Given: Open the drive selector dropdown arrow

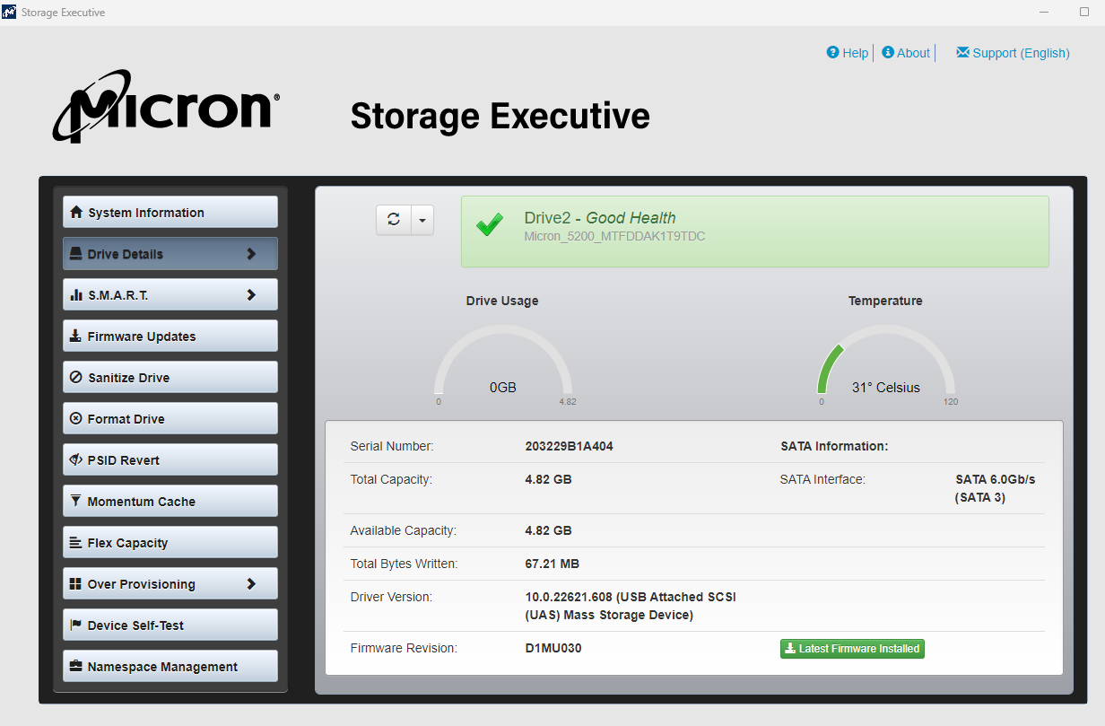Looking at the screenshot, I should (422, 219).
